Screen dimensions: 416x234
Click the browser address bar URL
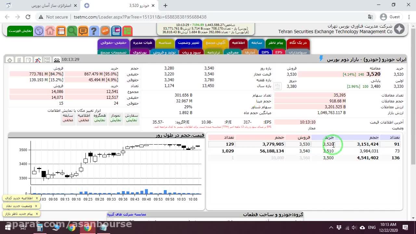click(x=140, y=17)
